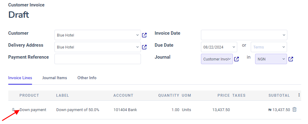The width and height of the screenshot is (308, 124).
Task: Click the drag handle of Down payment line
Action: (x=13, y=110)
